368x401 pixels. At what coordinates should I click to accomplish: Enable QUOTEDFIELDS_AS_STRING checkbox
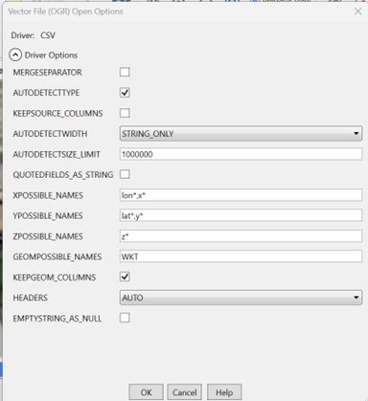tap(125, 174)
